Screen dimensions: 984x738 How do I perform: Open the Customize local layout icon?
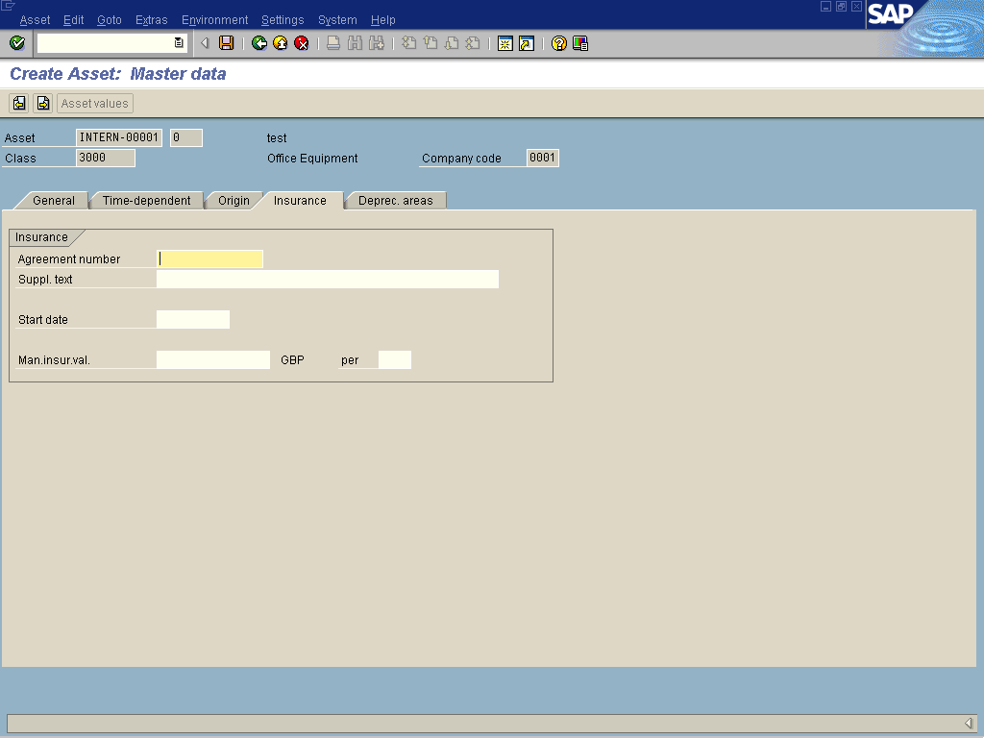(580, 43)
